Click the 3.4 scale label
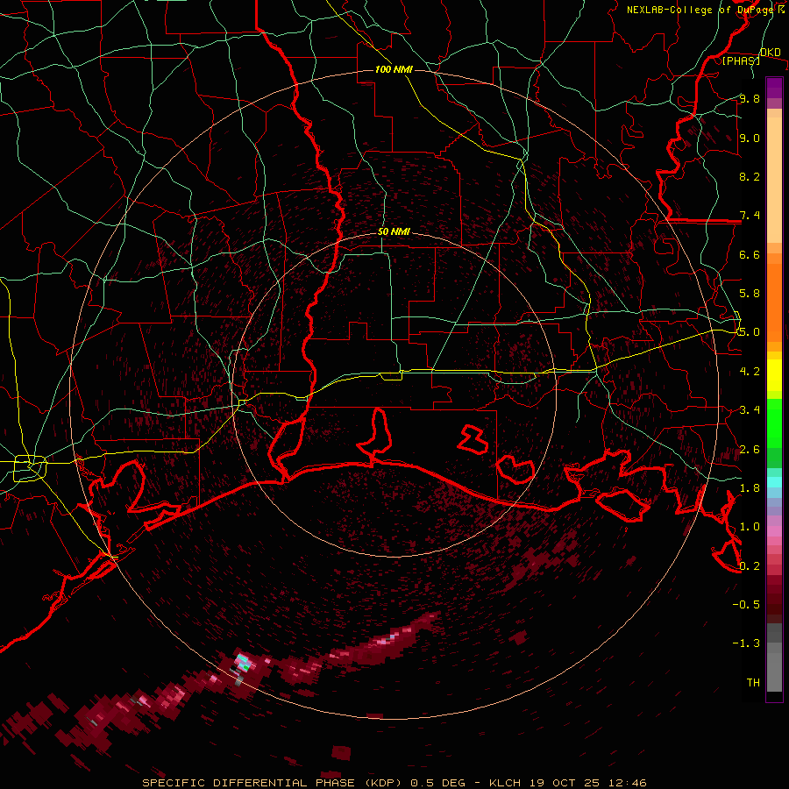The height and width of the screenshot is (789, 789). point(750,410)
